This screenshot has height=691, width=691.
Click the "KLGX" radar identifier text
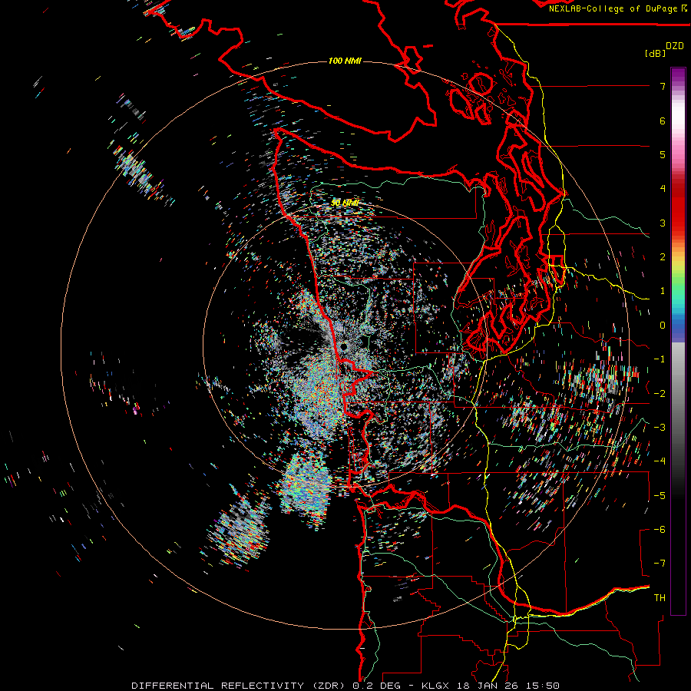[x=435, y=686]
